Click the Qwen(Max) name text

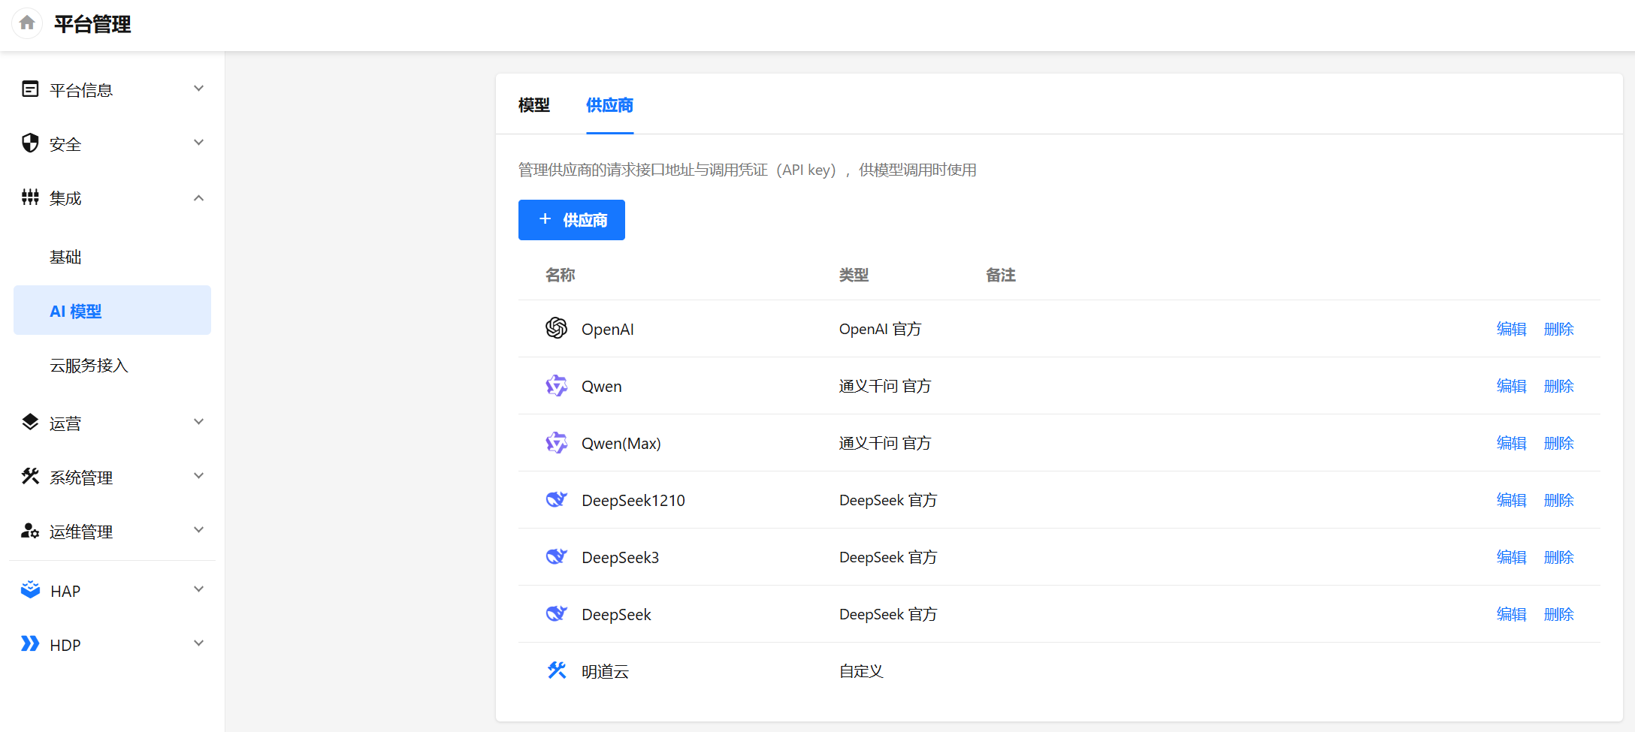(x=621, y=443)
